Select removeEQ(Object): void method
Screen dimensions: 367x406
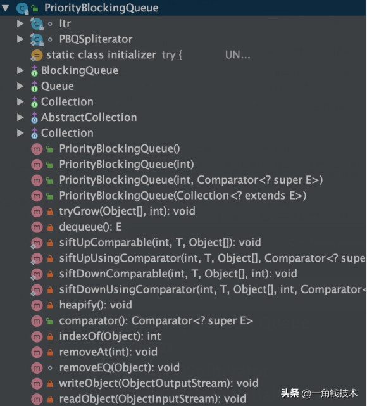tap(119, 367)
